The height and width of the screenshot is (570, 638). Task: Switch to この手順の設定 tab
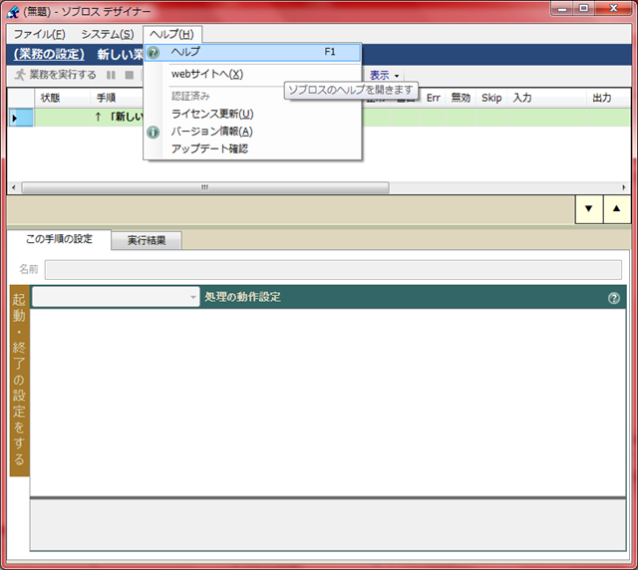click(59, 239)
